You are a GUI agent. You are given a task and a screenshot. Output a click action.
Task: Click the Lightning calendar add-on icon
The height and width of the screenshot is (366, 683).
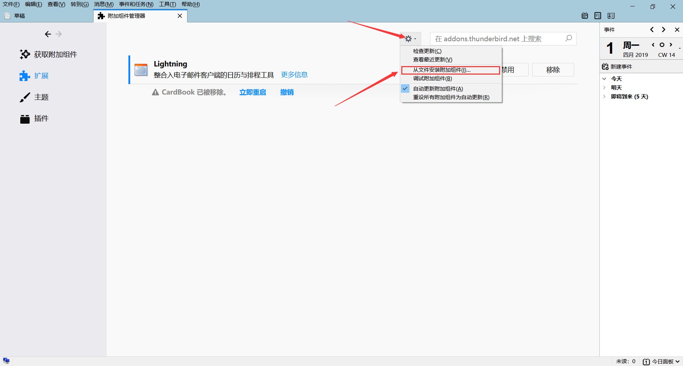[x=141, y=70]
